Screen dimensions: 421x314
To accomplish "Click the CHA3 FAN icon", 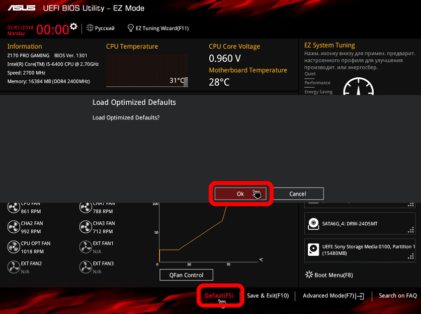I will [x=86, y=227].
